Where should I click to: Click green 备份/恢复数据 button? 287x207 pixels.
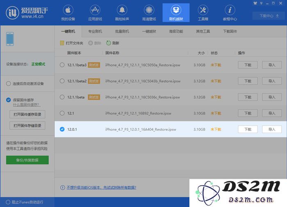(x=27, y=160)
